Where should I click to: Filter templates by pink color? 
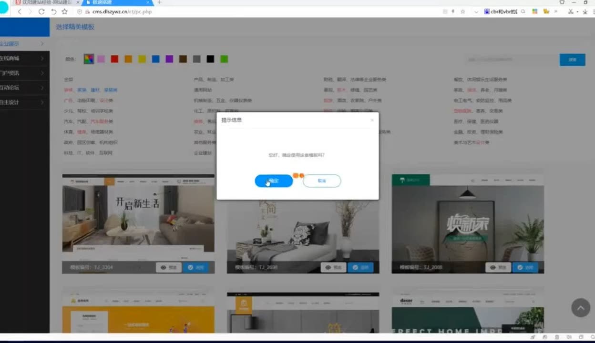coord(101,59)
